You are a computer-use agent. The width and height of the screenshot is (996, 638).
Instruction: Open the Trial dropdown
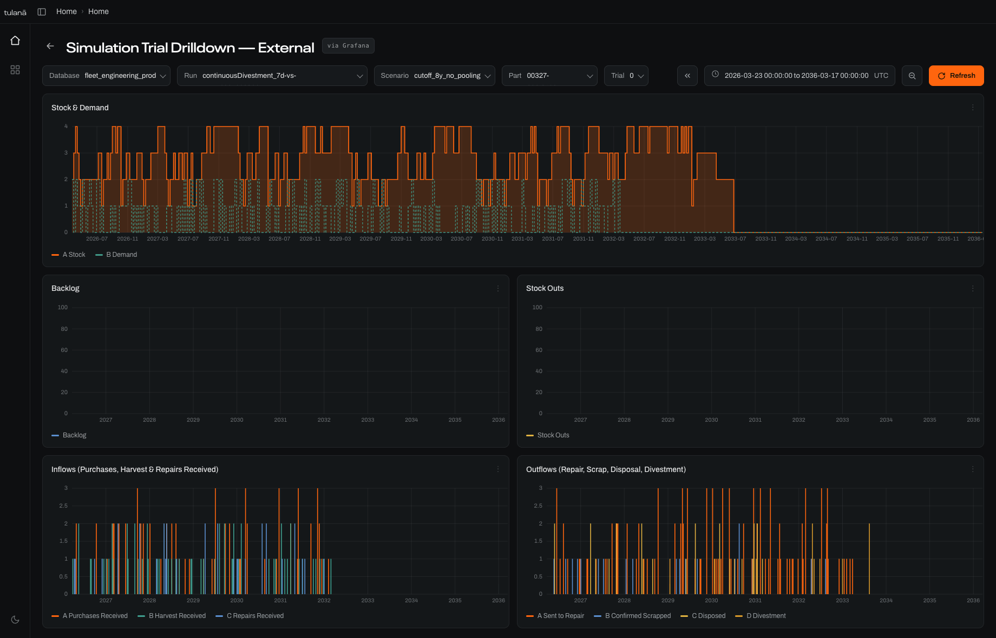[x=626, y=76]
